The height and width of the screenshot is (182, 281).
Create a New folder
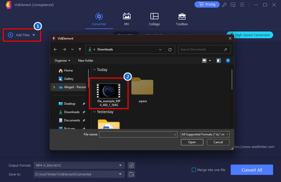[86, 60]
